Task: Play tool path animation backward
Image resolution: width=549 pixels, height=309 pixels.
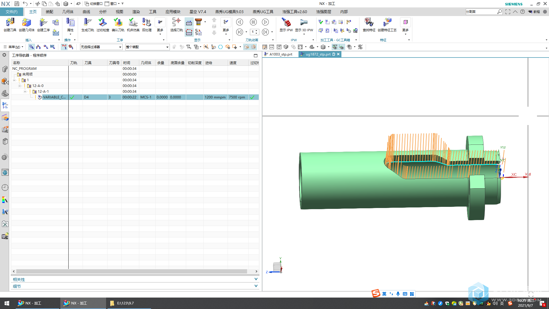Action: point(240,22)
